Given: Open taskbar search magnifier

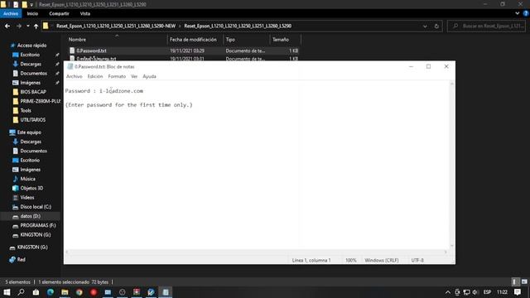Looking at the screenshot, I should (21, 292).
